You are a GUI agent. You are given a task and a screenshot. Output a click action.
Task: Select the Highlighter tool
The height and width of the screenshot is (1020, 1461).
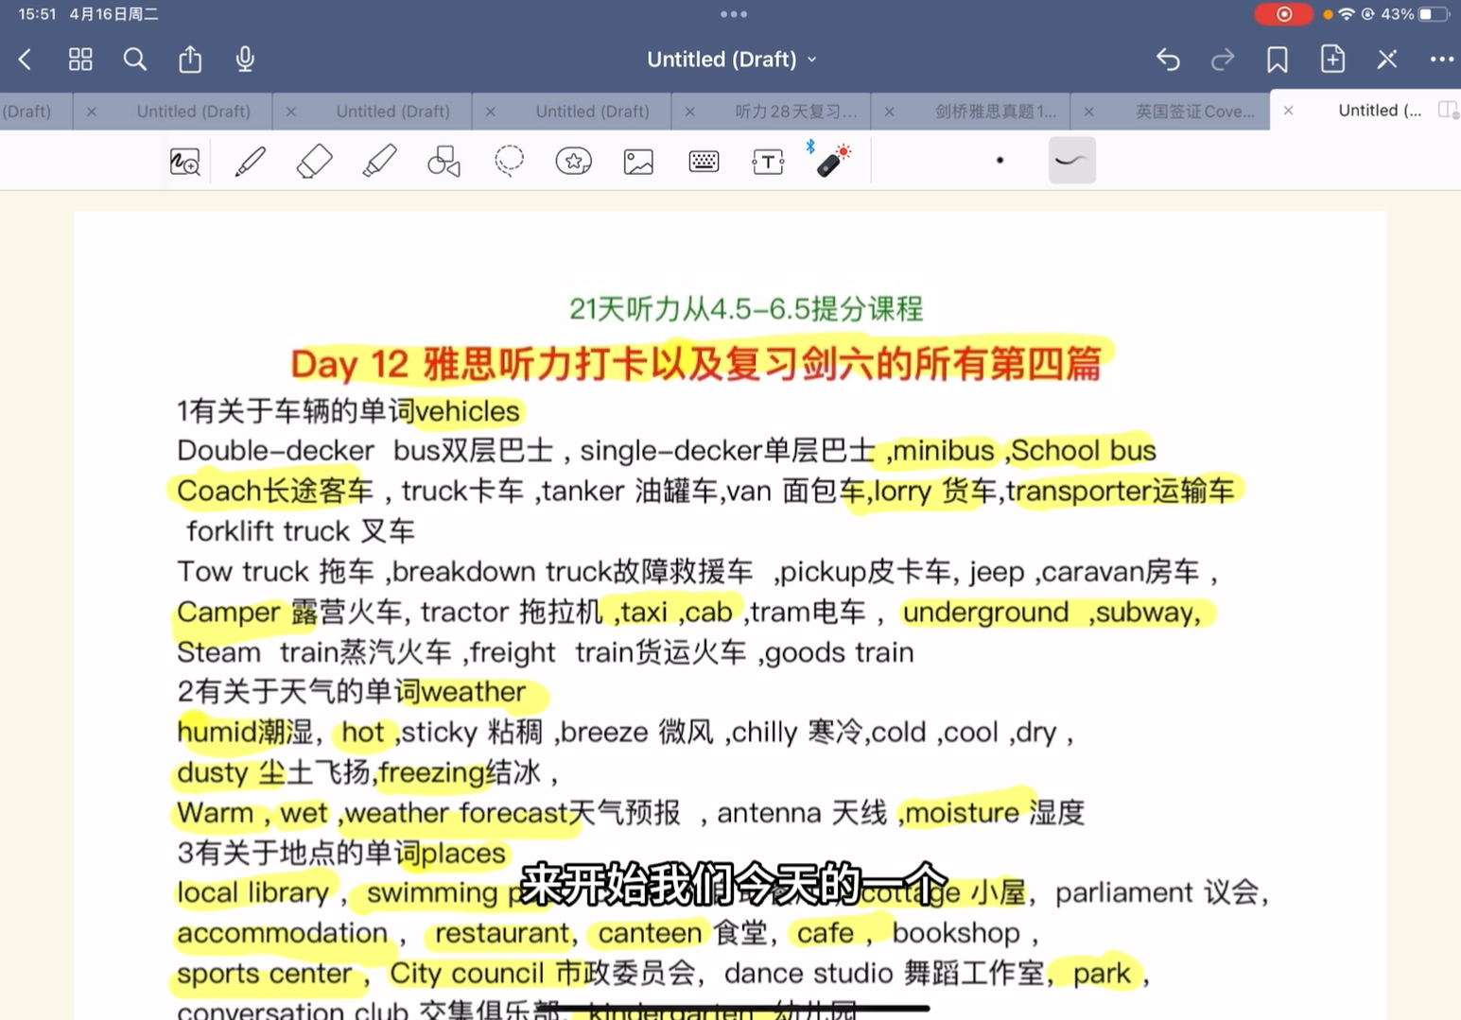click(x=379, y=162)
